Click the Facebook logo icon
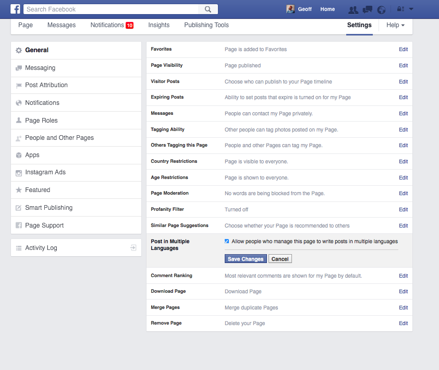This screenshot has height=370, width=439. [16, 9]
